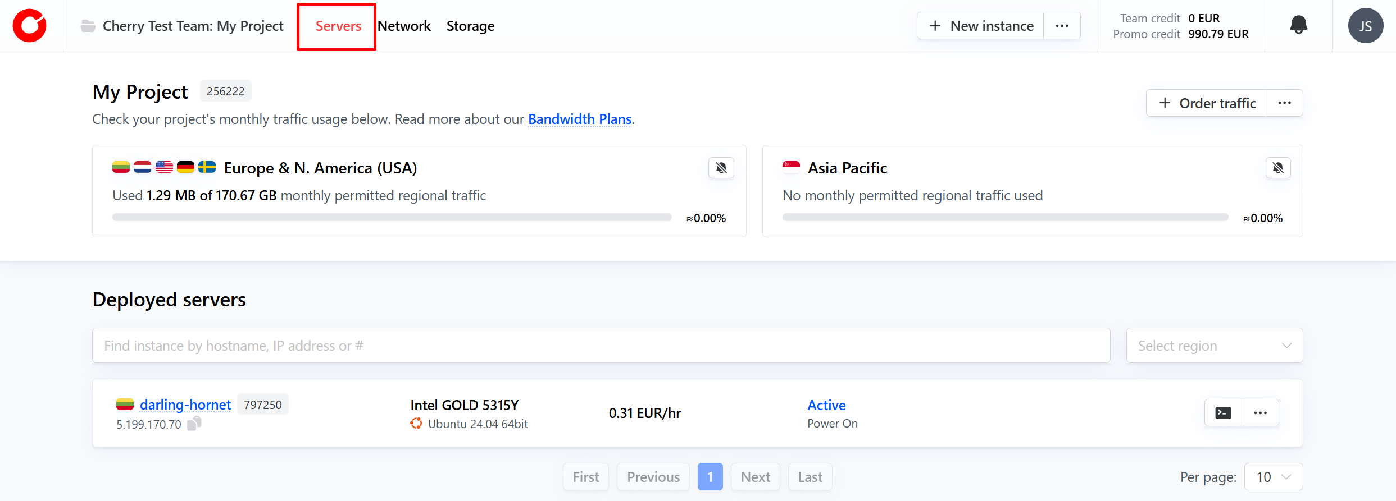The height and width of the screenshot is (501, 1396).
Task: Focus the Find instance search field
Action: tap(601, 346)
